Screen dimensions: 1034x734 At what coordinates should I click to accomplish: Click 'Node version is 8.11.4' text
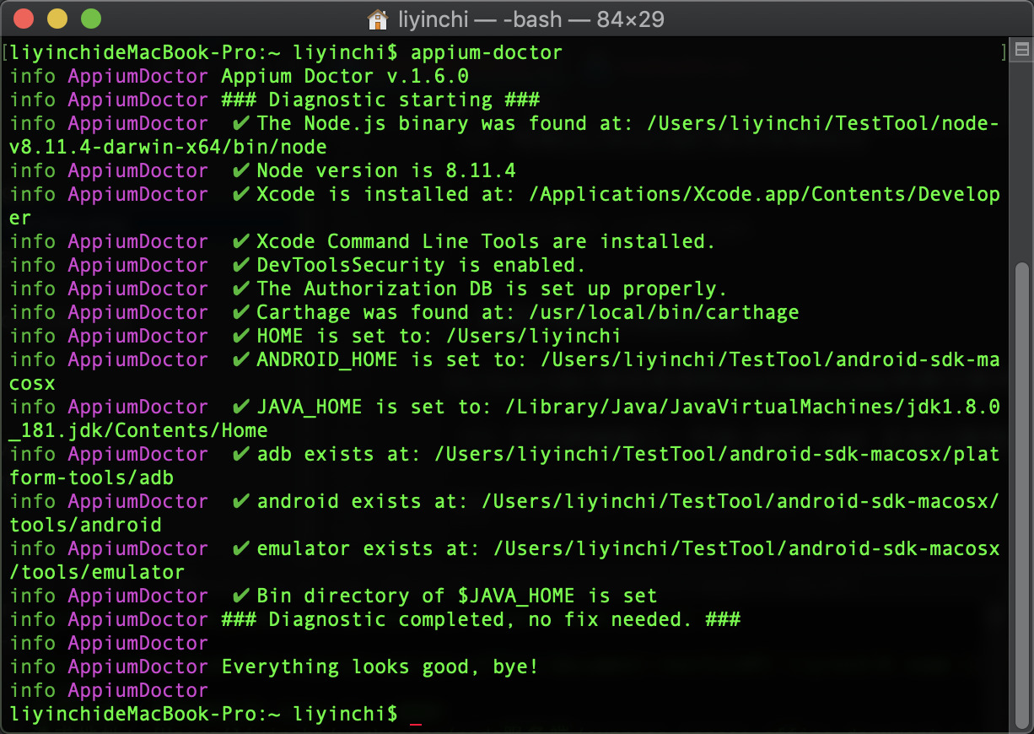[386, 170]
